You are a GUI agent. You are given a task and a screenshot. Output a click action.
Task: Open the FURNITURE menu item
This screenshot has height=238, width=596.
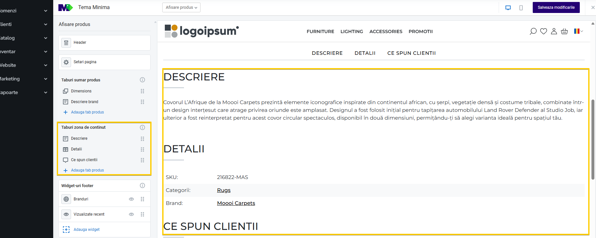[320, 31]
